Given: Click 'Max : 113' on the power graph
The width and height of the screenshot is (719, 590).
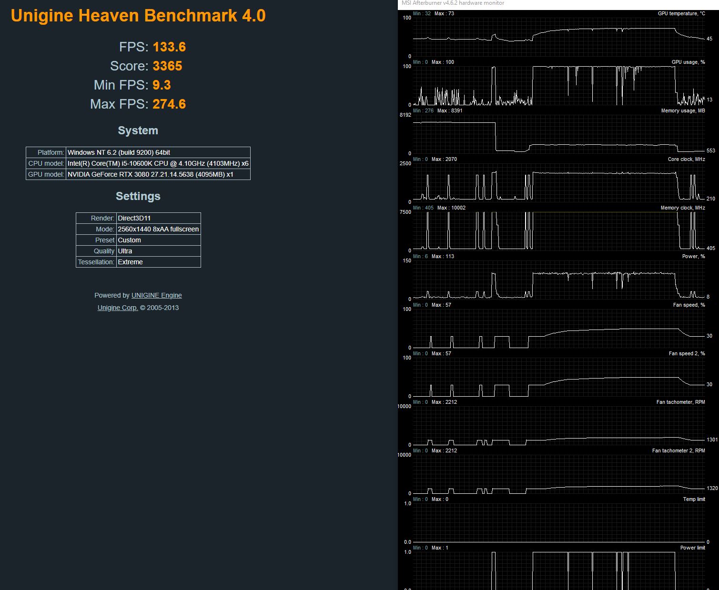Looking at the screenshot, I should coord(443,256).
